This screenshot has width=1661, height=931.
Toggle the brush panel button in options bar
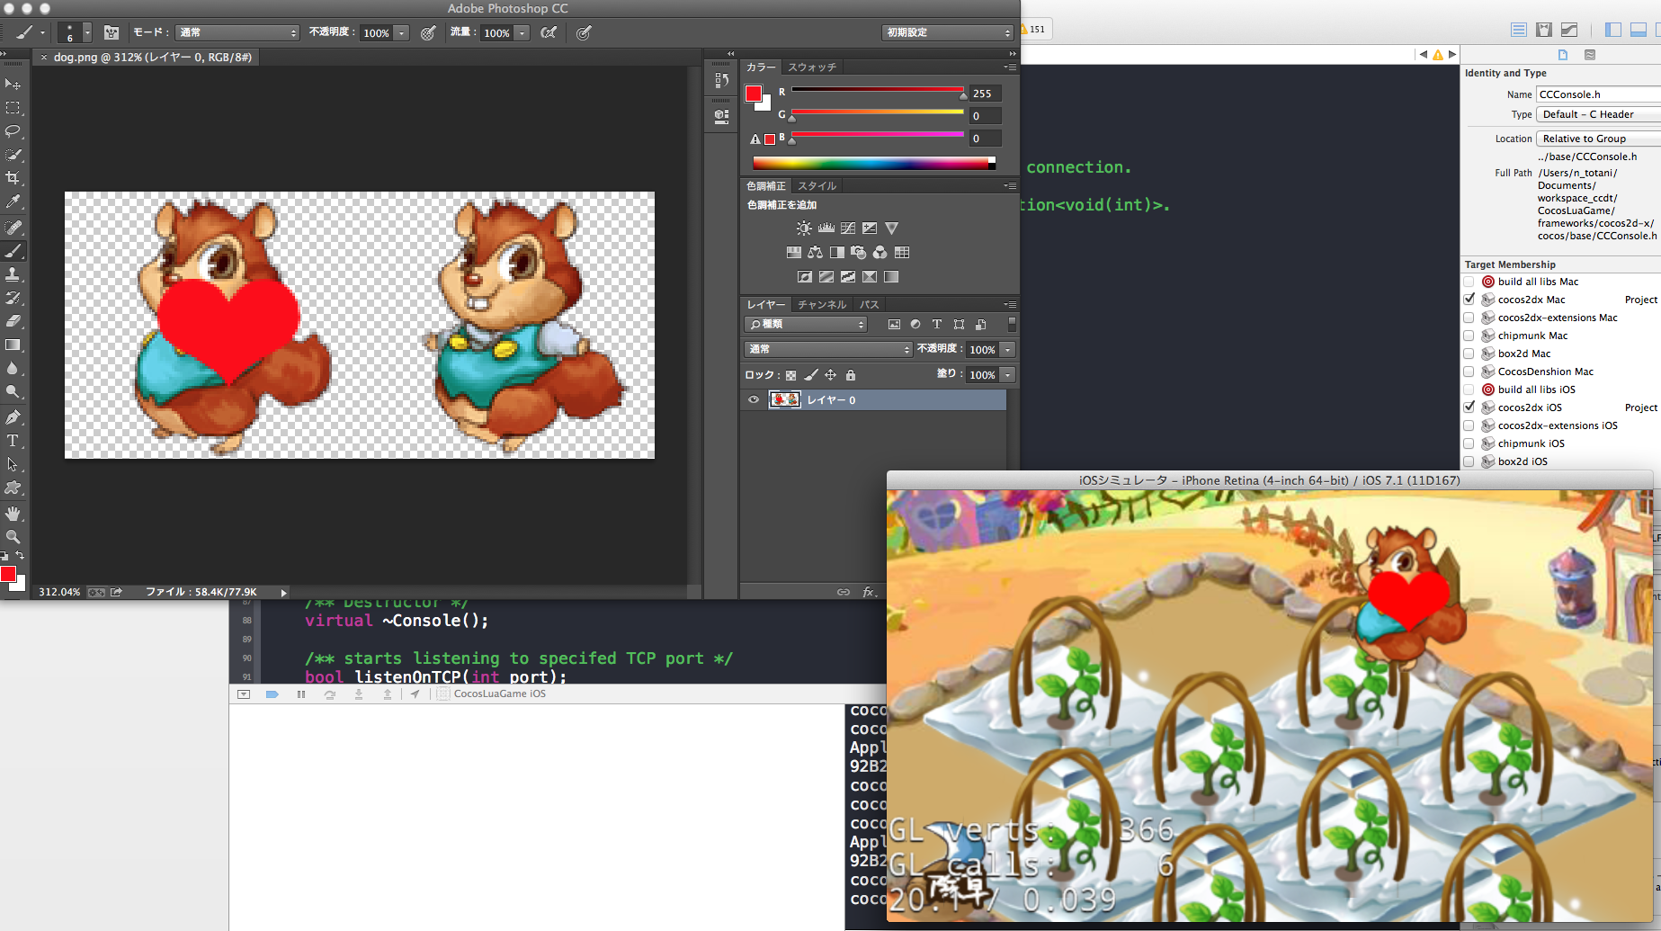[112, 32]
